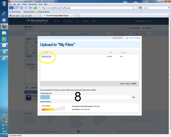
Task: Click the My Files search field
Action: pos(38,34)
